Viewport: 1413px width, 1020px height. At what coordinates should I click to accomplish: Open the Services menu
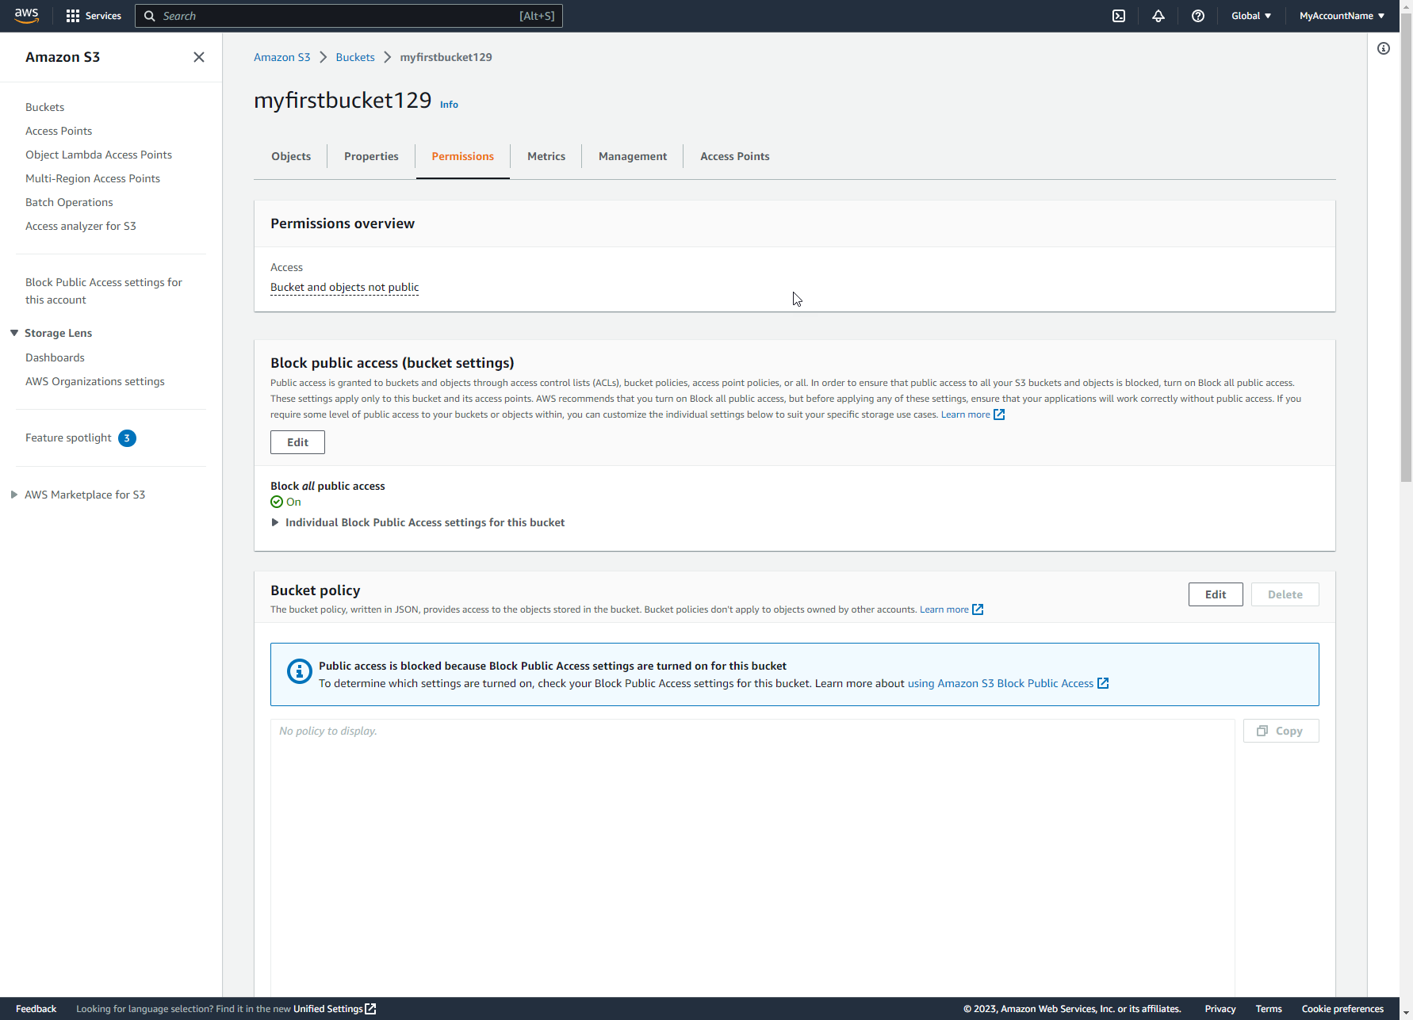93,16
